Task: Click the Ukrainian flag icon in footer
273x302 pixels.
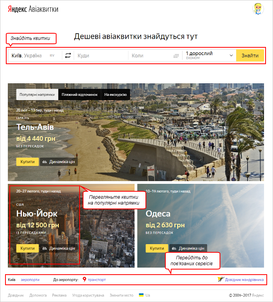Action: tap(141, 295)
